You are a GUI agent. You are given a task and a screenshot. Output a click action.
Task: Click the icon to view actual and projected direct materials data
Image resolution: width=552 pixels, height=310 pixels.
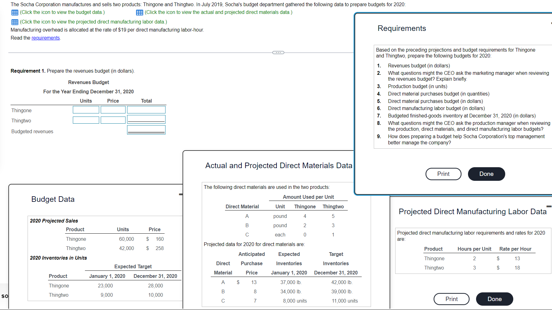click(139, 12)
